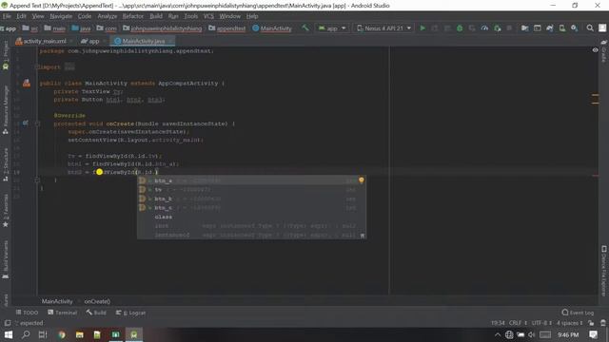
Task: Open the Navigate menu
Action: coord(61,16)
